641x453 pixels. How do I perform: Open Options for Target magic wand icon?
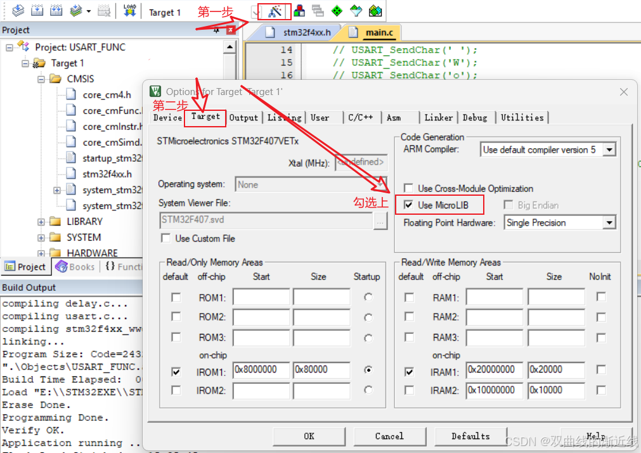coord(275,11)
